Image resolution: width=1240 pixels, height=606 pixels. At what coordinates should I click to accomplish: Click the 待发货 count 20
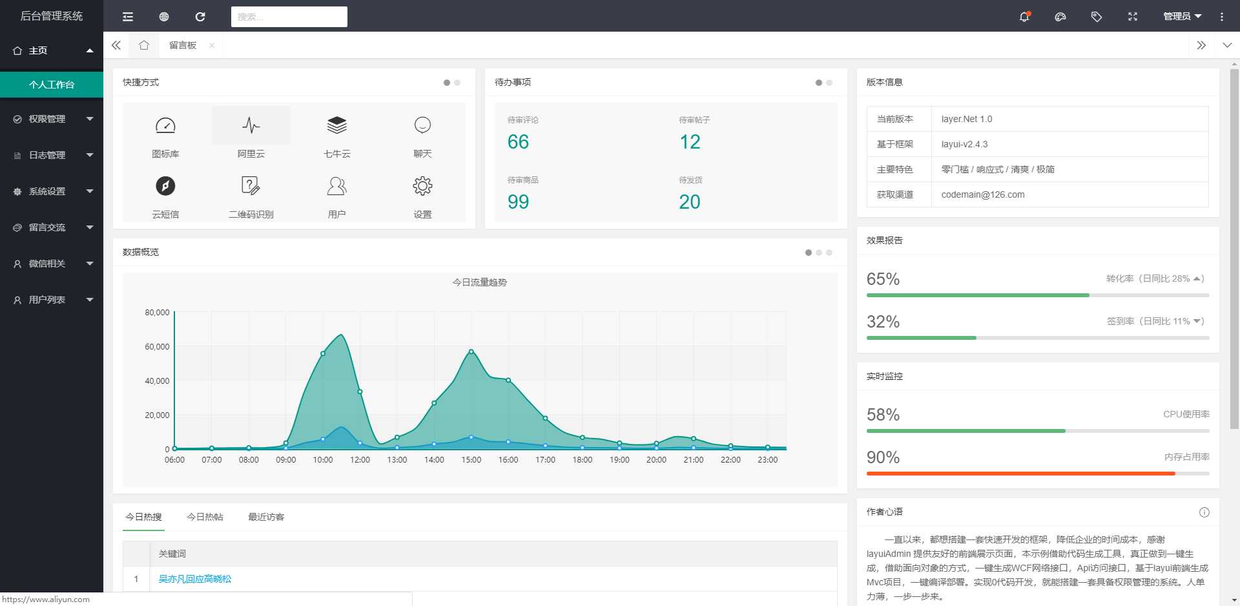coord(690,202)
